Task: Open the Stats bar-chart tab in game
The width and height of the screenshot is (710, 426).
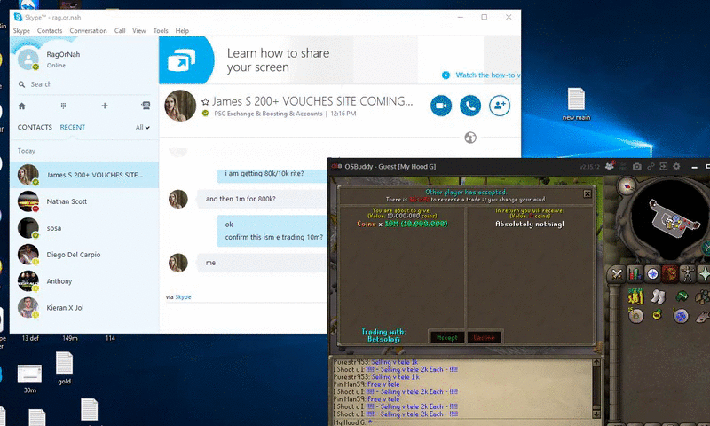Action: [x=635, y=274]
